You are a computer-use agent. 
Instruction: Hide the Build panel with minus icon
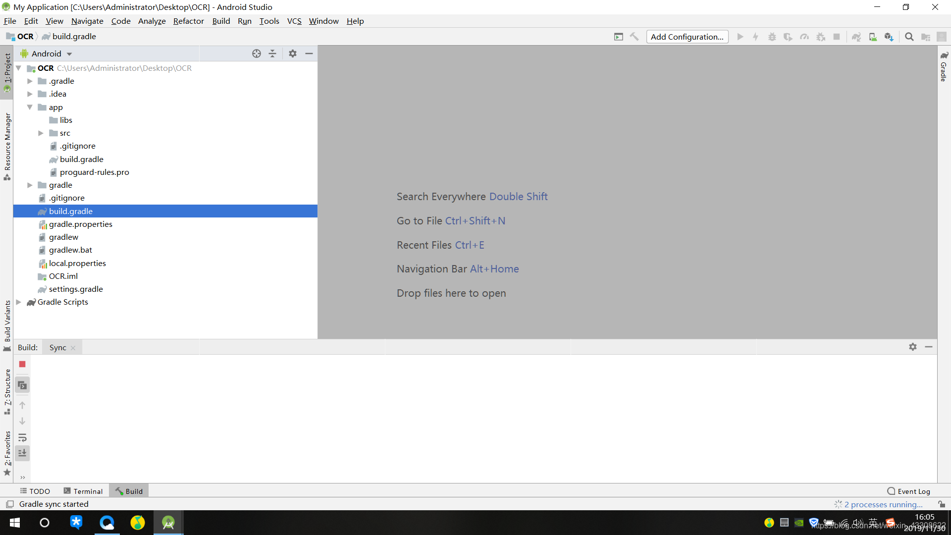pos(929,347)
